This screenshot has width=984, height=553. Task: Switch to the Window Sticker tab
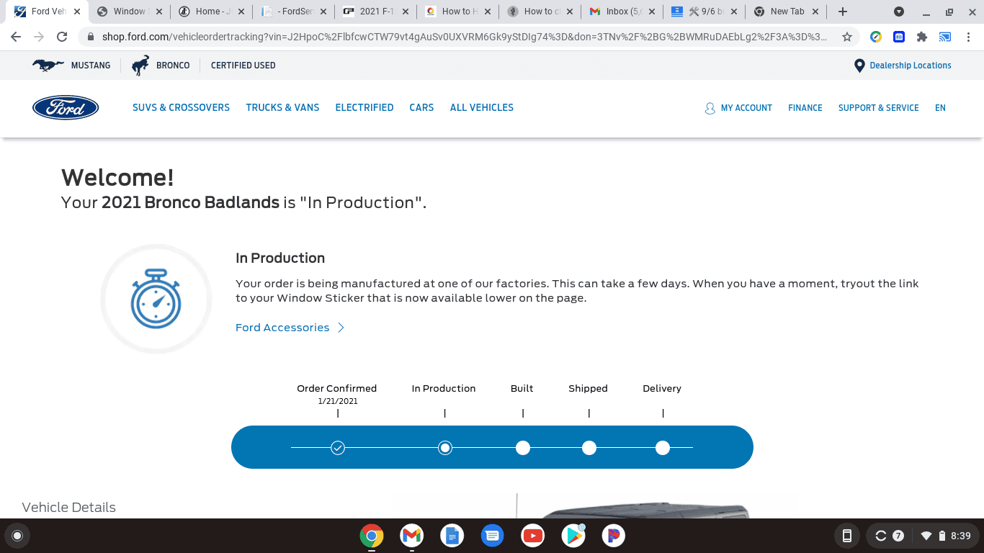click(x=130, y=12)
